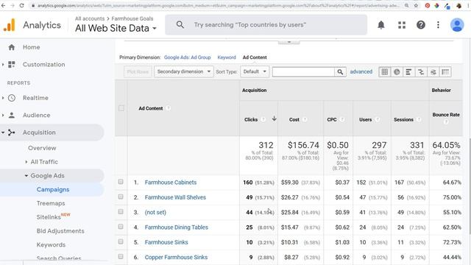The image size is (471, 265).
Task: Click the Clicks column help icon
Action: point(263,119)
